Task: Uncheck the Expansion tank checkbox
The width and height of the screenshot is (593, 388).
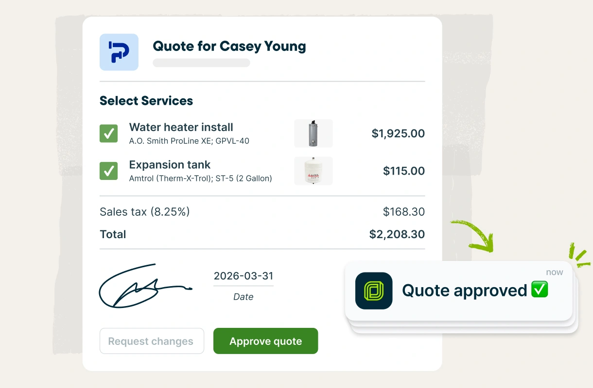Action: [108, 171]
